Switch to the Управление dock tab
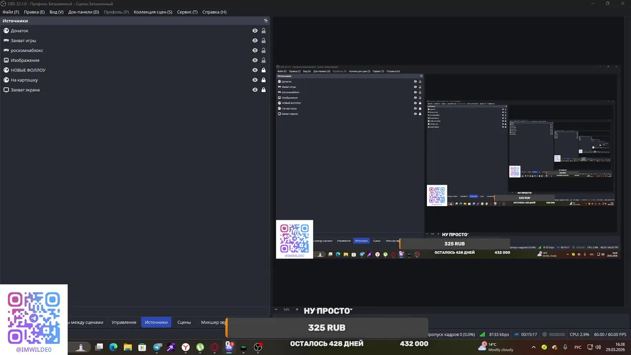 (x=124, y=322)
